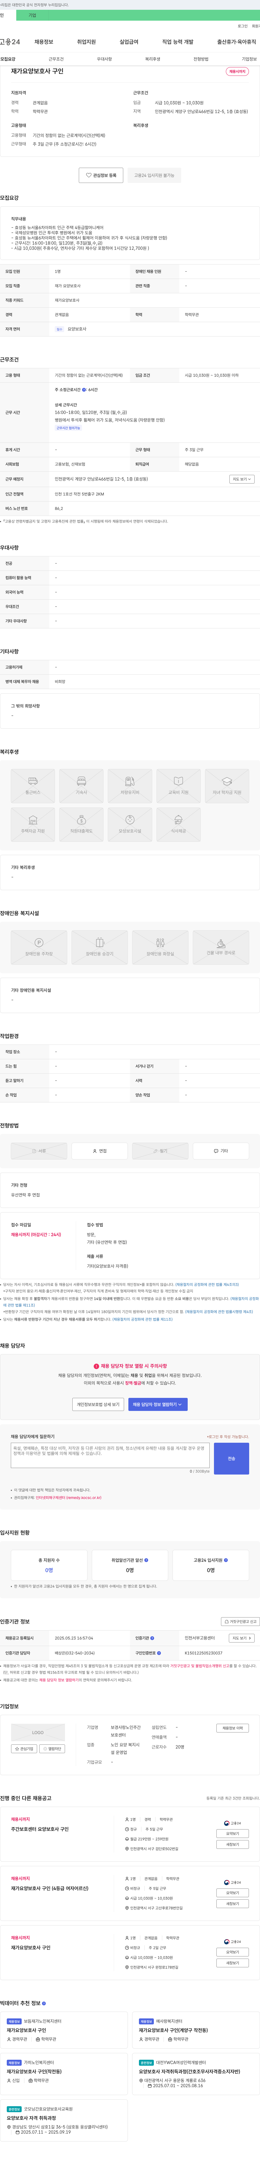The width and height of the screenshot is (260, 2166).
Task: Click info icon next to 고용24 입사지원
Action: [226, 1560]
